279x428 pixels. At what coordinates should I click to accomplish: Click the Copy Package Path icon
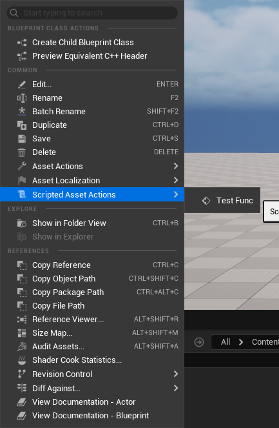pyautogui.click(x=22, y=292)
